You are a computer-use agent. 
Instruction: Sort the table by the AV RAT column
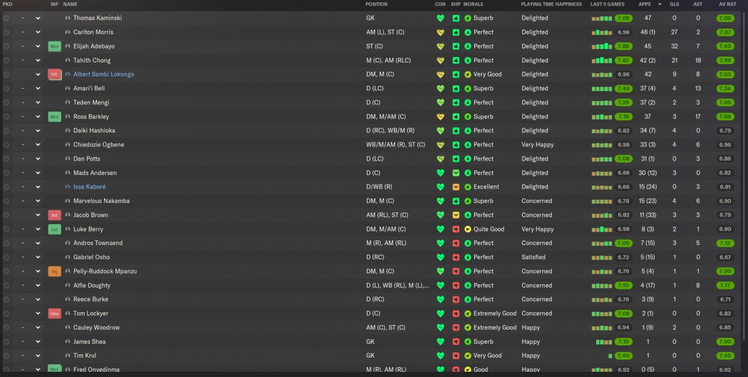(728, 4)
